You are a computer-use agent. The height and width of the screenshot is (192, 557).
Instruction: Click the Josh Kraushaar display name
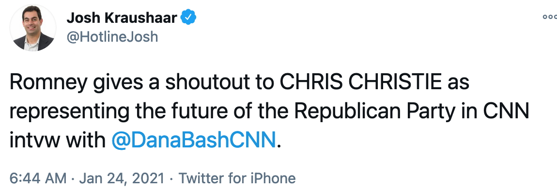click(122, 18)
